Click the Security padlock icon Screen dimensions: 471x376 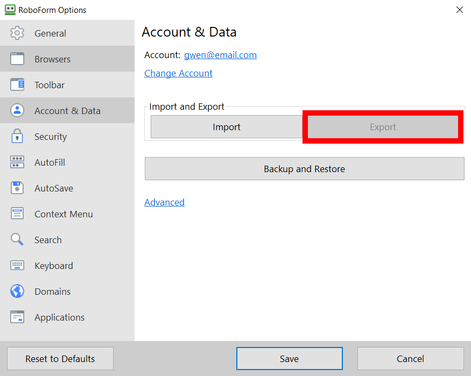(x=17, y=136)
